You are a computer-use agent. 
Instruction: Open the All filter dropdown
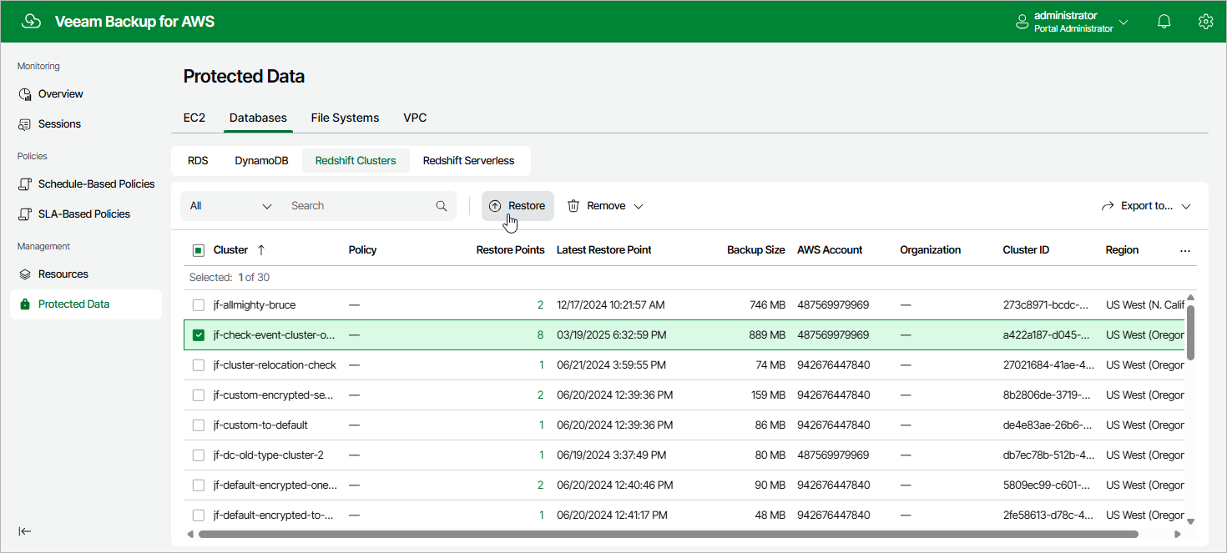tap(231, 206)
